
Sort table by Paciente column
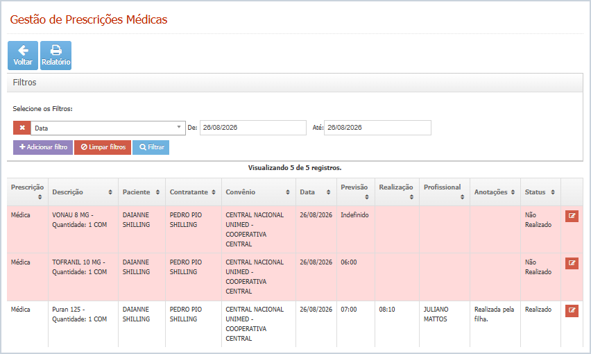click(142, 192)
